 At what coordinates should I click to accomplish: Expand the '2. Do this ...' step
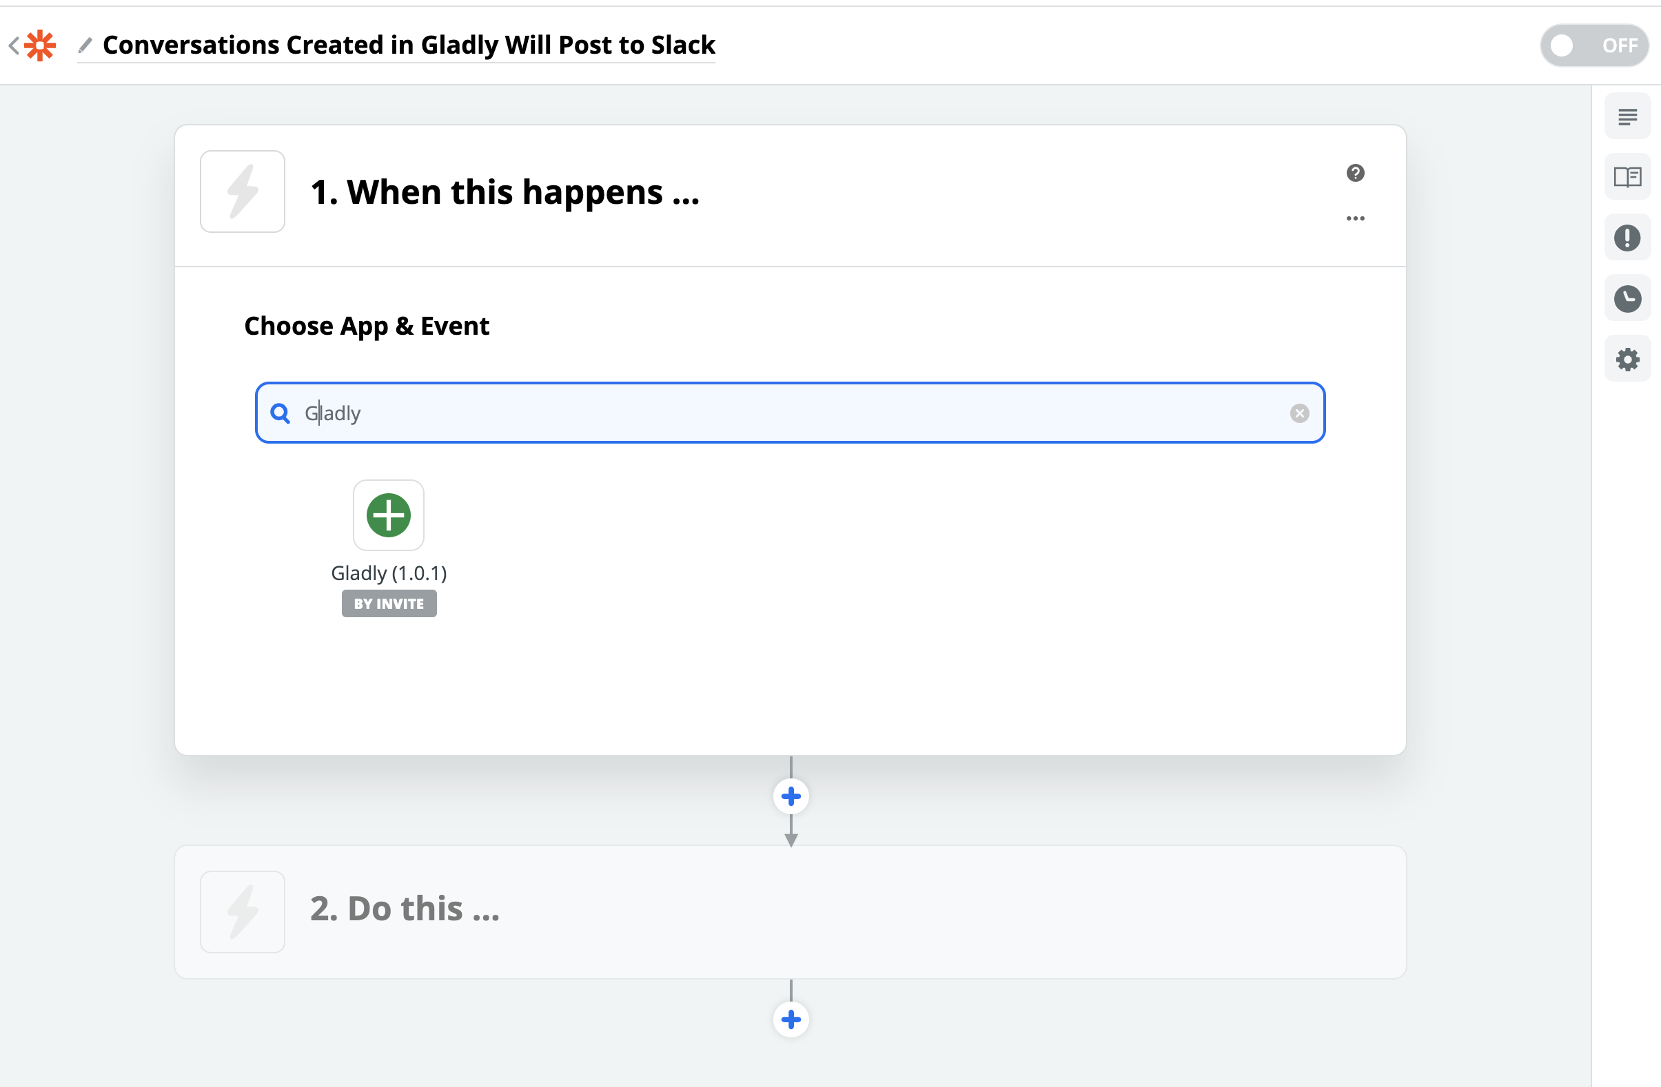click(790, 913)
